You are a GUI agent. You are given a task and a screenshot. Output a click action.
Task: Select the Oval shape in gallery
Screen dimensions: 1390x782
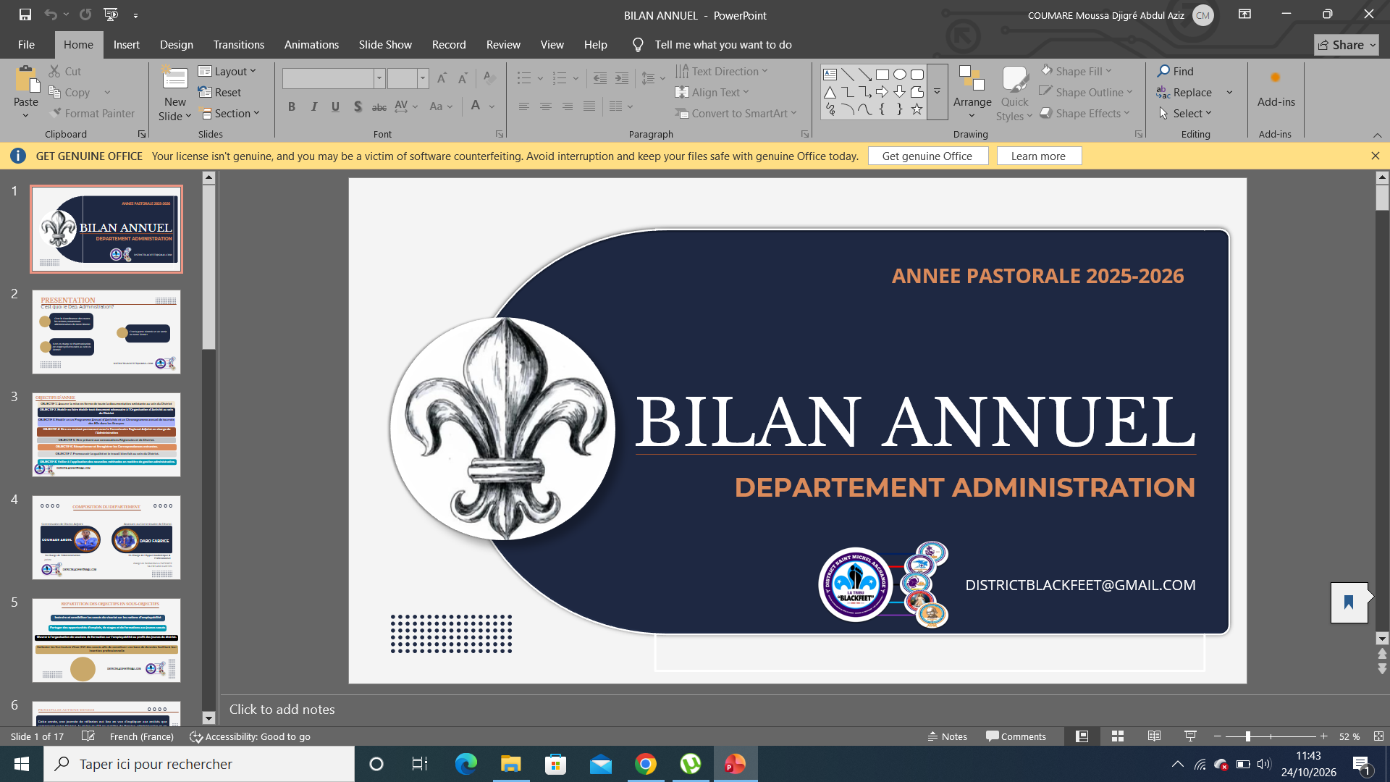click(x=900, y=74)
